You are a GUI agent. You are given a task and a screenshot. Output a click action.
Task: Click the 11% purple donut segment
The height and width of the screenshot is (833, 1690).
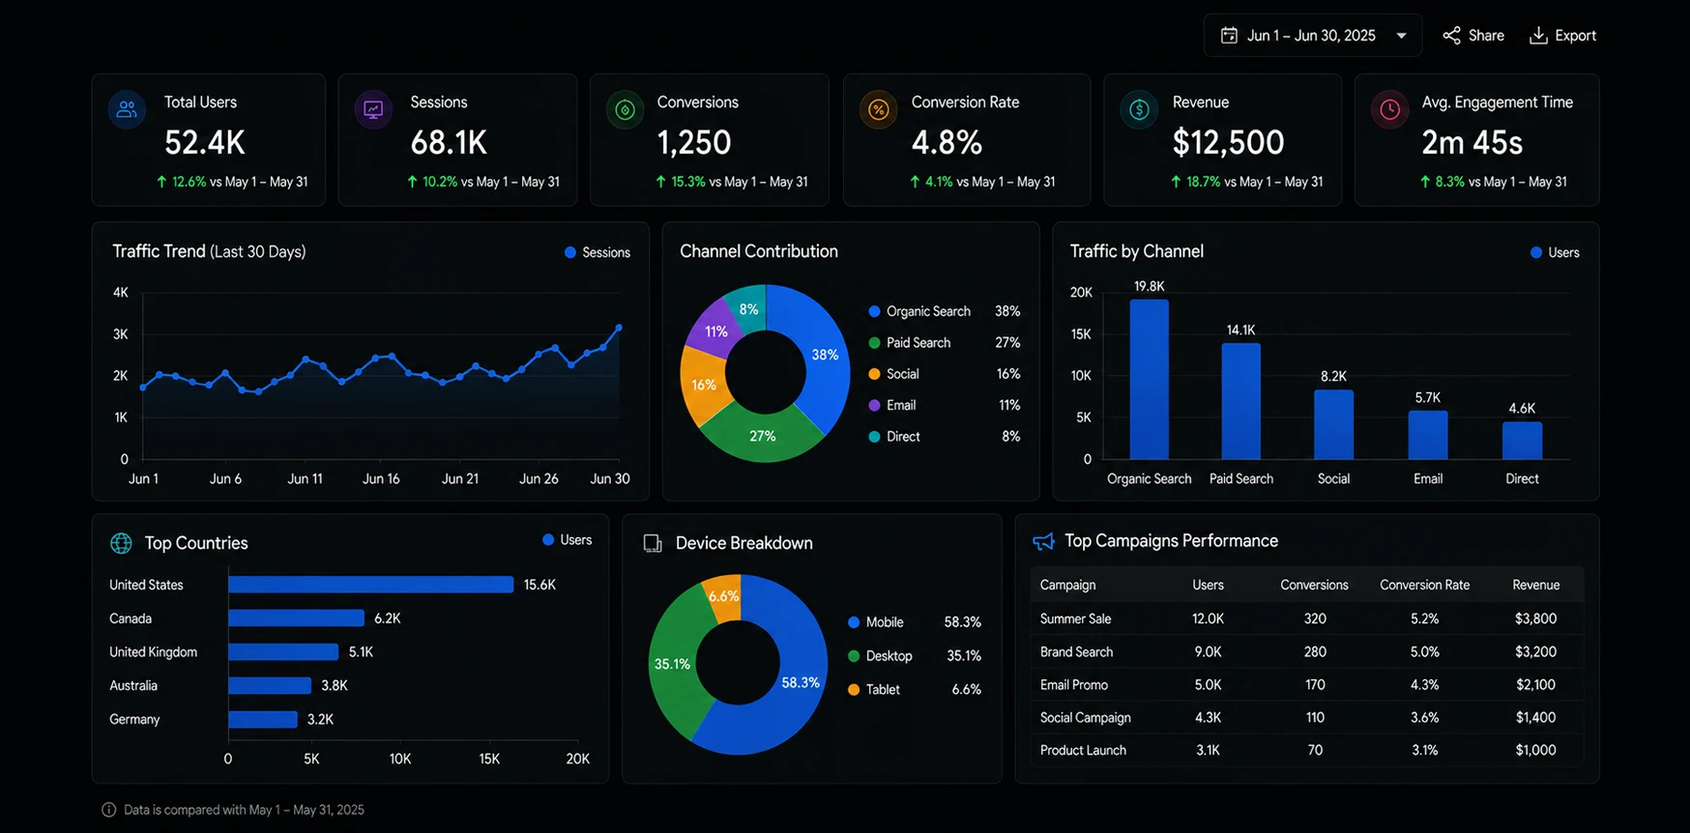click(716, 331)
